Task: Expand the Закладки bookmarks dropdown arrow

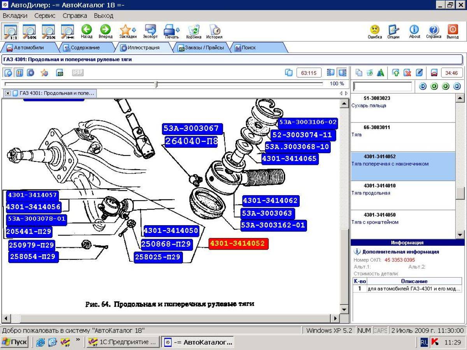Action: (134, 30)
